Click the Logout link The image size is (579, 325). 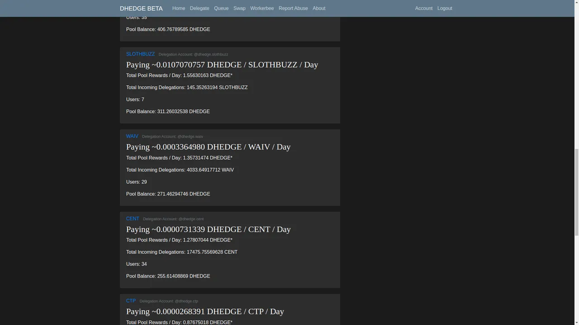(x=445, y=8)
